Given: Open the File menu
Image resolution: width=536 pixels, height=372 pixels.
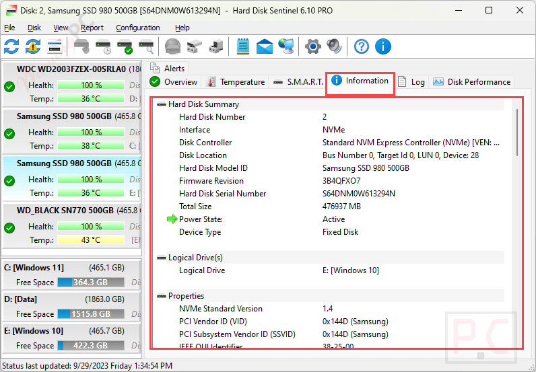Looking at the screenshot, I should pyautogui.click(x=9, y=28).
